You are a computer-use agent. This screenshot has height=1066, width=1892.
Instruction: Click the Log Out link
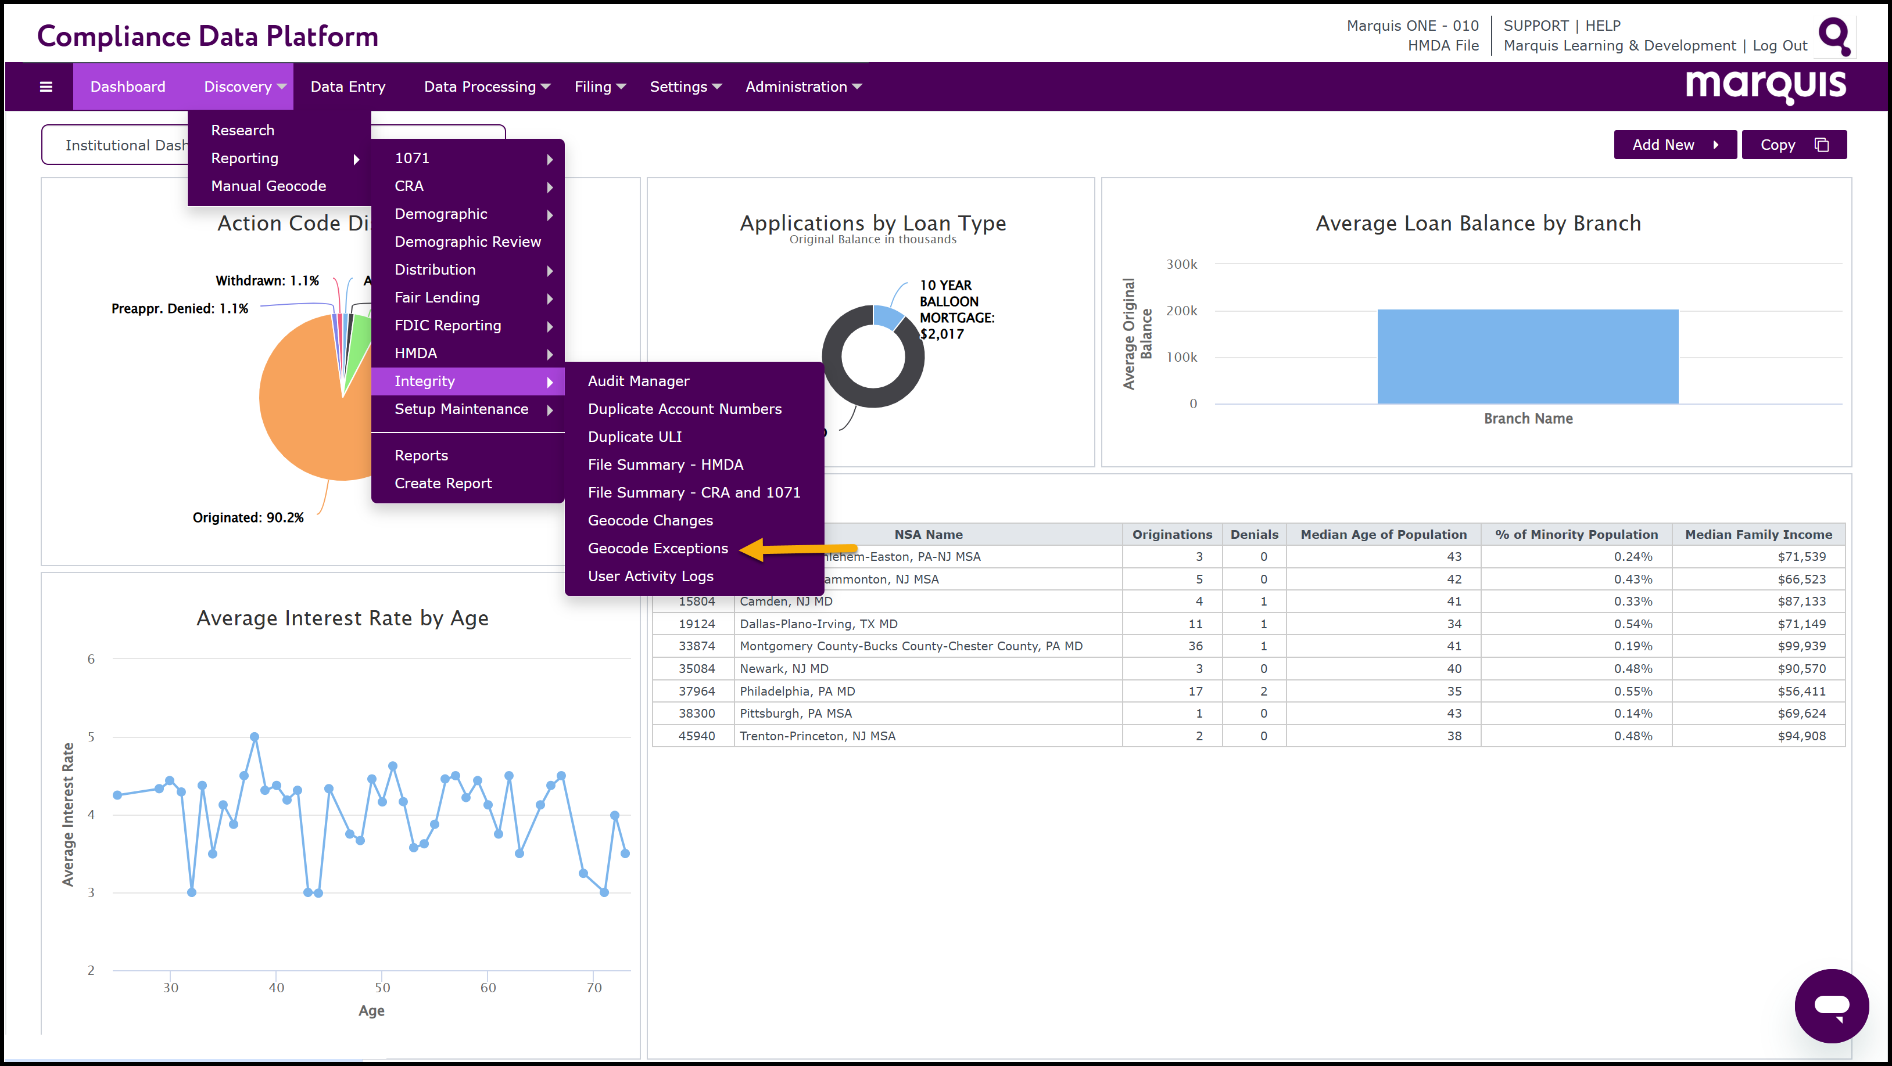(x=1779, y=45)
